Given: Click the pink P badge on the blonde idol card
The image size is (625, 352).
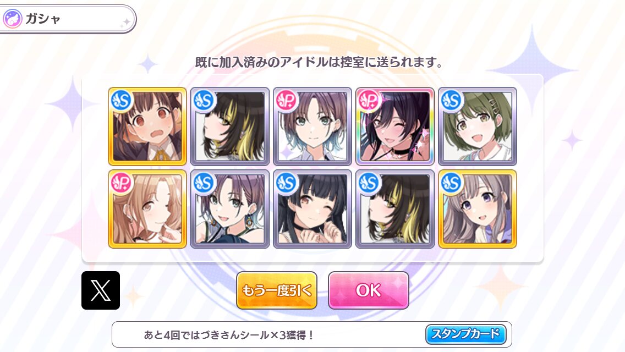Looking at the screenshot, I should coord(122,183).
